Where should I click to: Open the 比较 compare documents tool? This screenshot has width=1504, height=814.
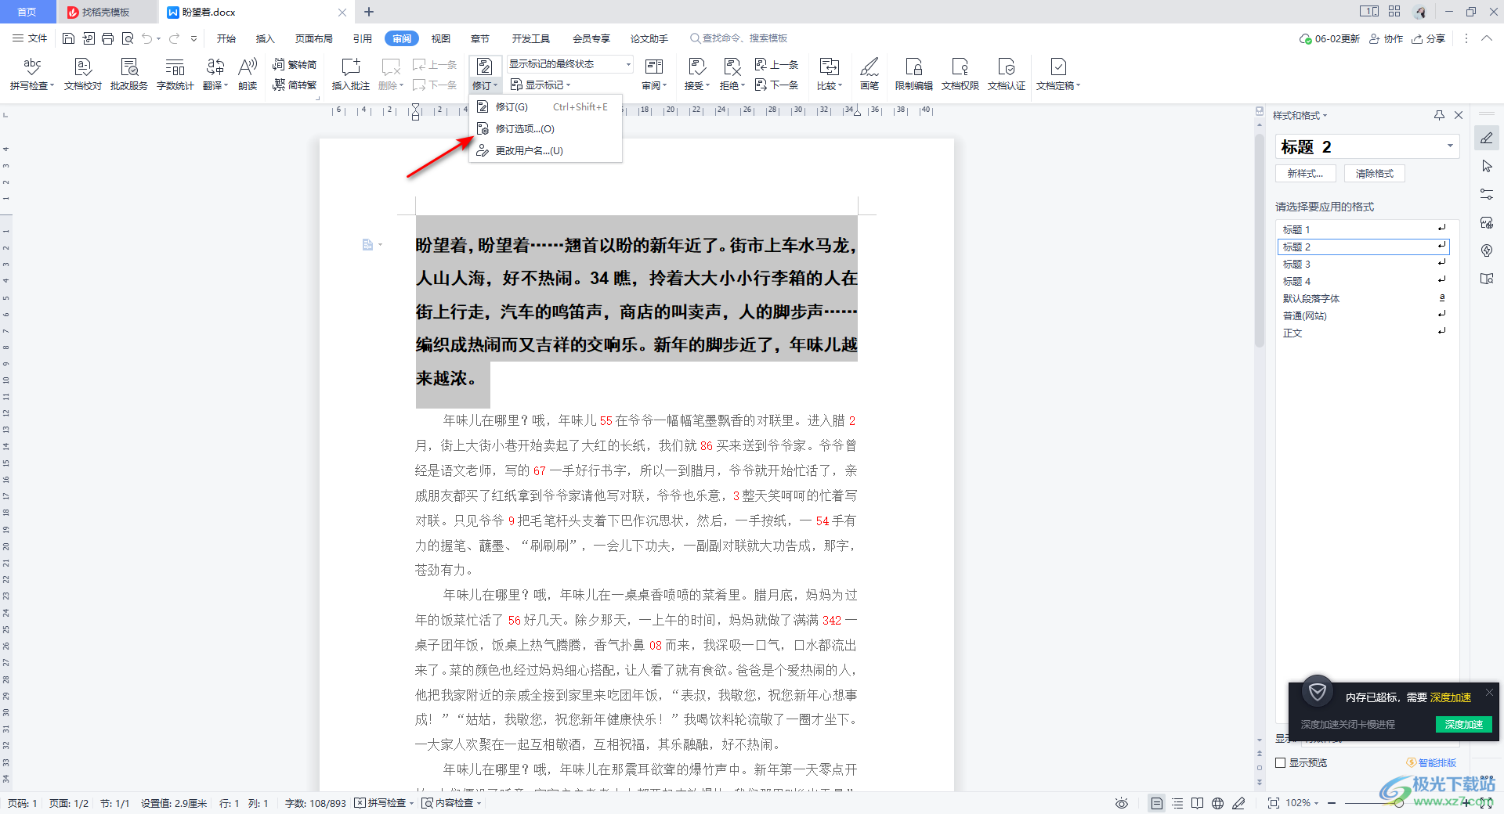pos(830,74)
